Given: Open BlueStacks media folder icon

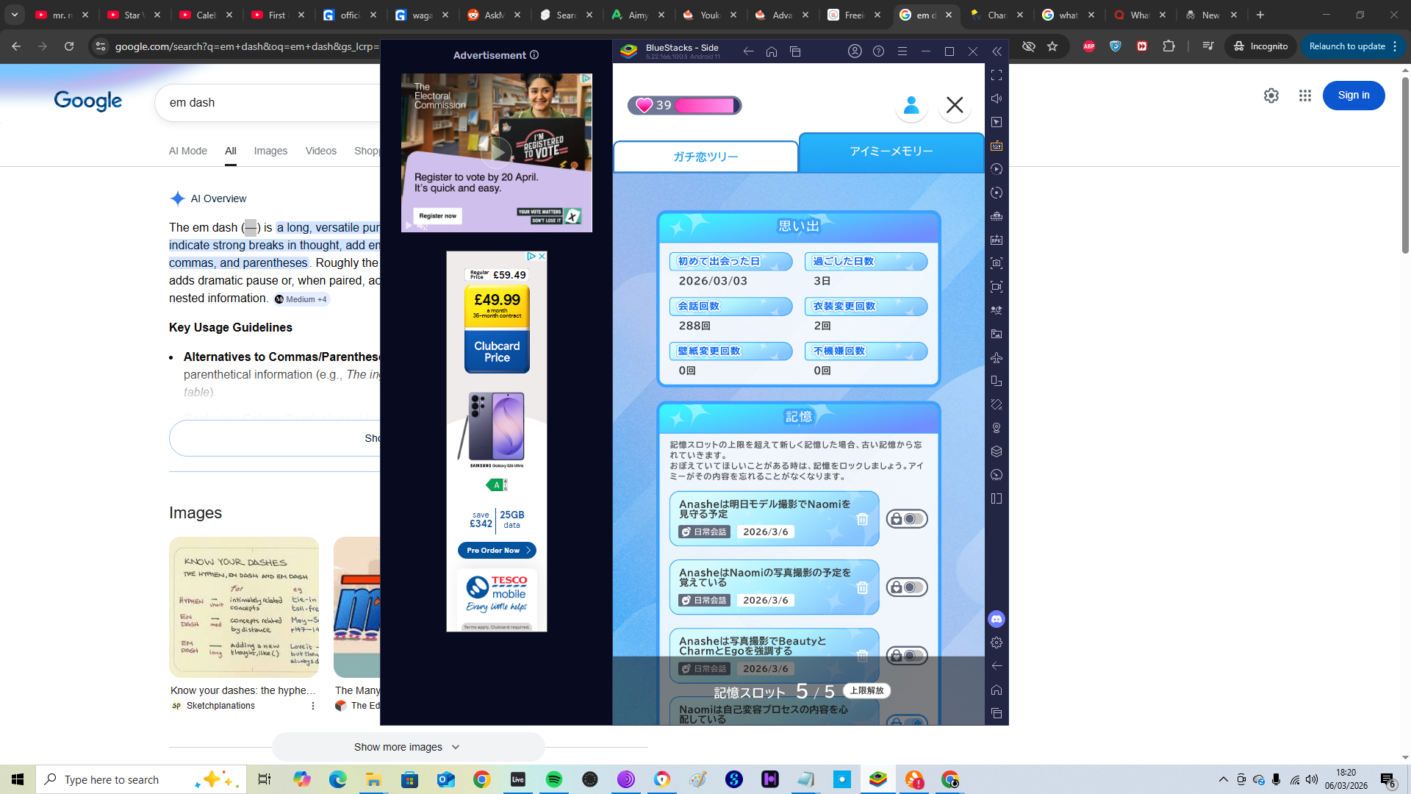Looking at the screenshot, I should pyautogui.click(x=997, y=334).
